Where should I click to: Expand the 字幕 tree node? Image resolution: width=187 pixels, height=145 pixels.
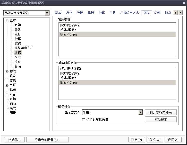tap(7, 85)
